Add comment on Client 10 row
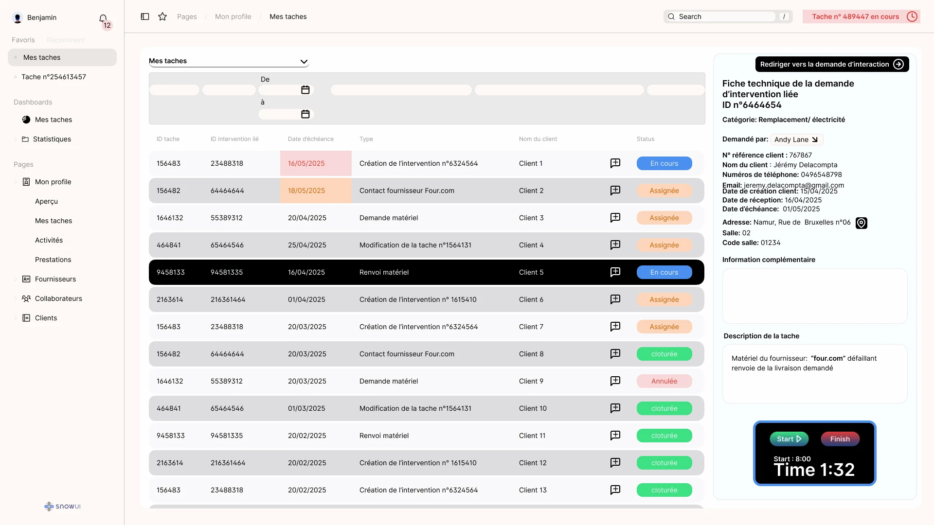The width and height of the screenshot is (934, 525). 615,408
